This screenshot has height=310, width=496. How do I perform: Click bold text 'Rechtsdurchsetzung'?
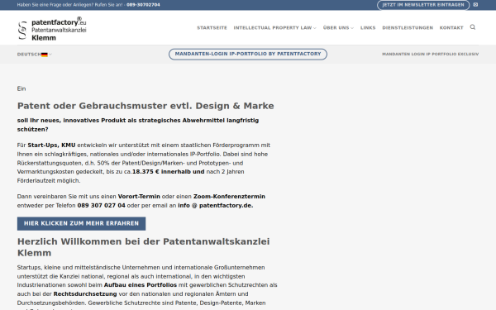click(x=85, y=293)
